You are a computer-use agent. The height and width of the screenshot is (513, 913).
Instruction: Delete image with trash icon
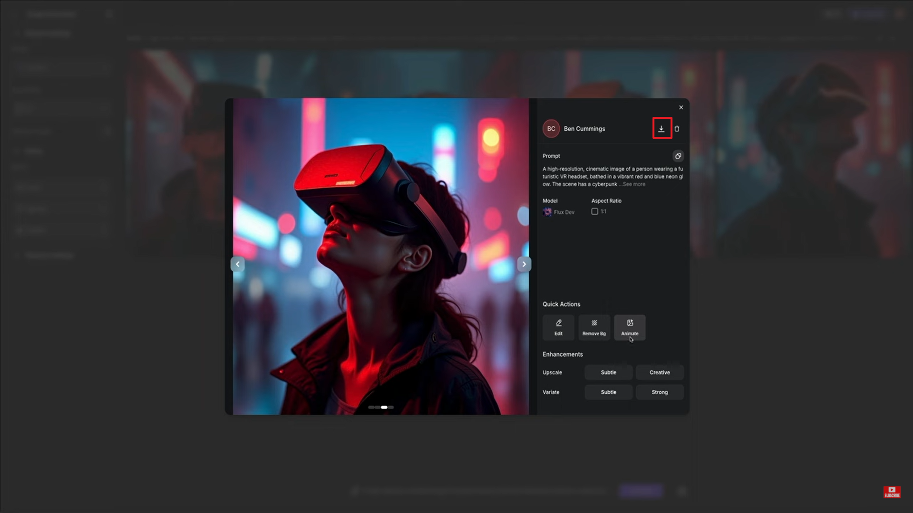click(677, 129)
